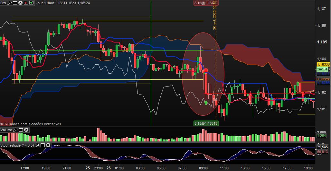Click the 71,545 stochastic value label
Viewport: 331px width, 171px height.
pyautogui.click(x=323, y=147)
